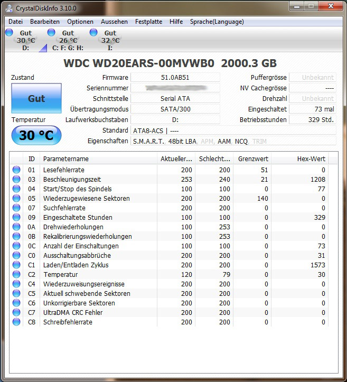347x382 pixels.
Task: Click the NV Cachegrösse field
Action: click(x=313, y=88)
